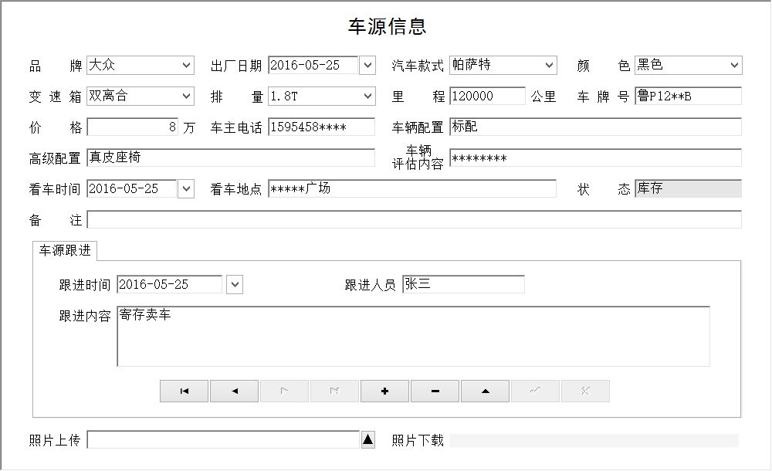The image size is (772, 471).
Task: Open the 跟进时间 date picker arrow
Action: (235, 284)
